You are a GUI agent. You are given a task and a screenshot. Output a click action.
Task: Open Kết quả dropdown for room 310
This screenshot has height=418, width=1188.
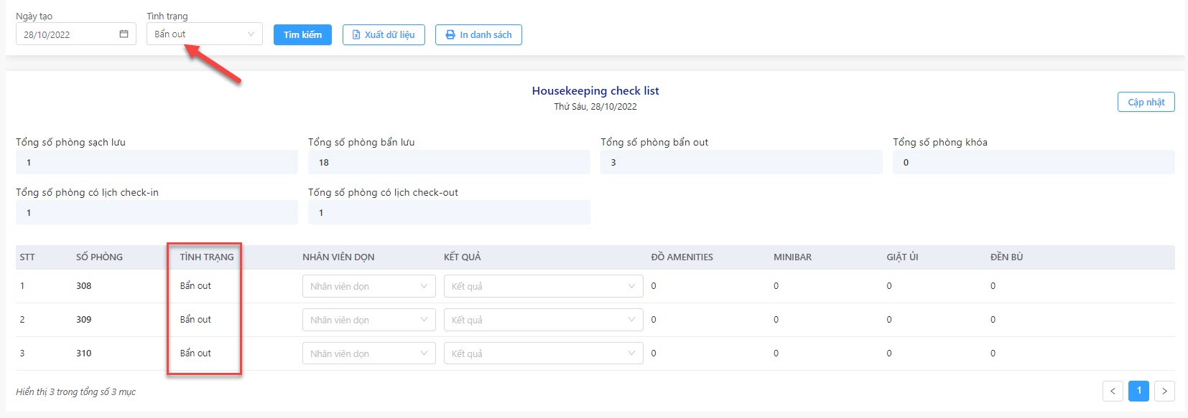pos(543,353)
